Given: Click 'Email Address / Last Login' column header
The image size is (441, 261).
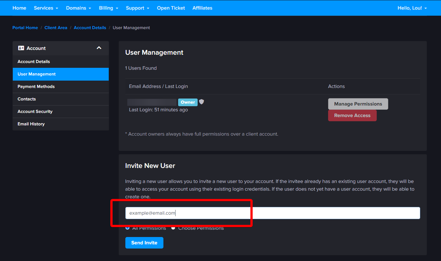Looking at the screenshot, I should point(158,86).
